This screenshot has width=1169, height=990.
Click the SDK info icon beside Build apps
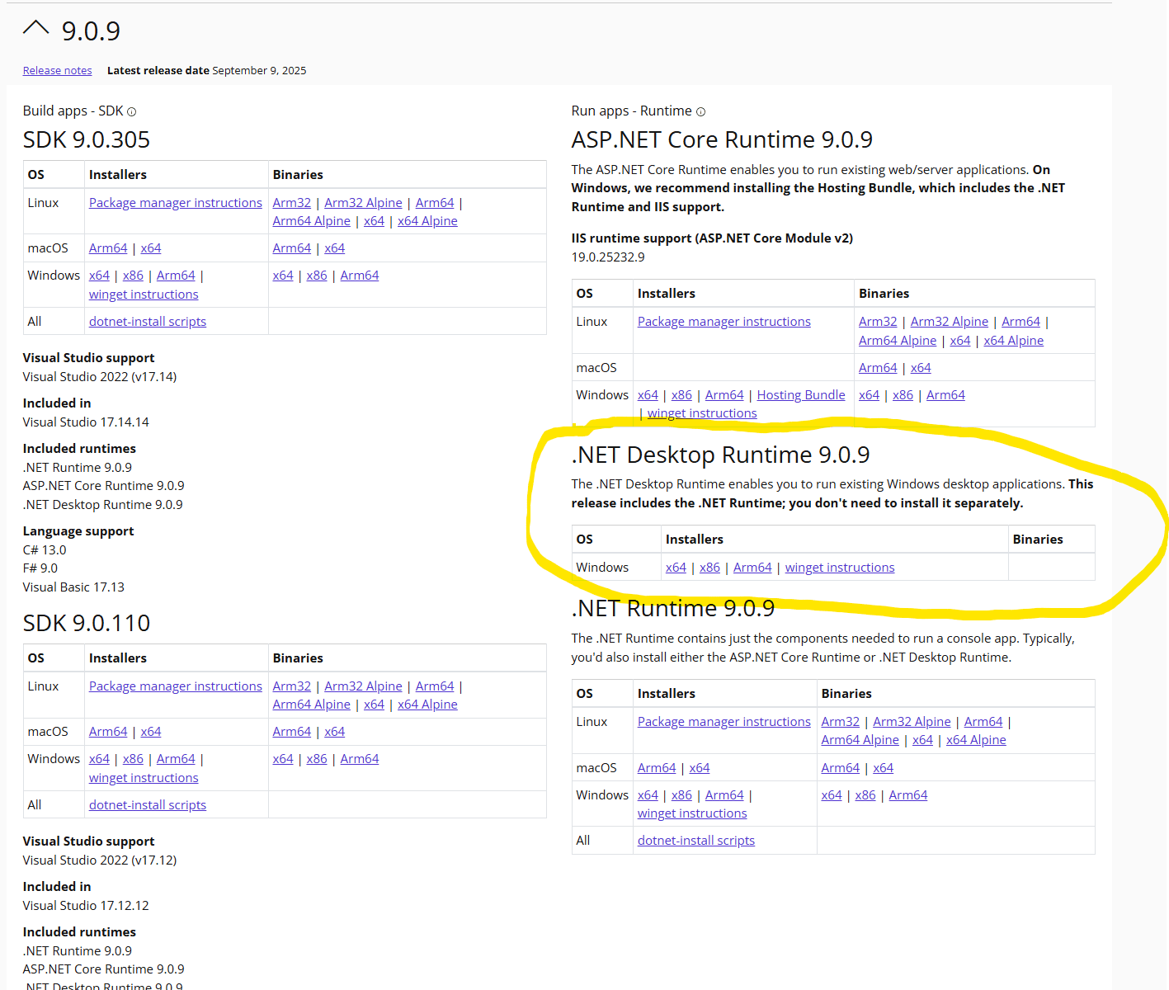coord(131,111)
